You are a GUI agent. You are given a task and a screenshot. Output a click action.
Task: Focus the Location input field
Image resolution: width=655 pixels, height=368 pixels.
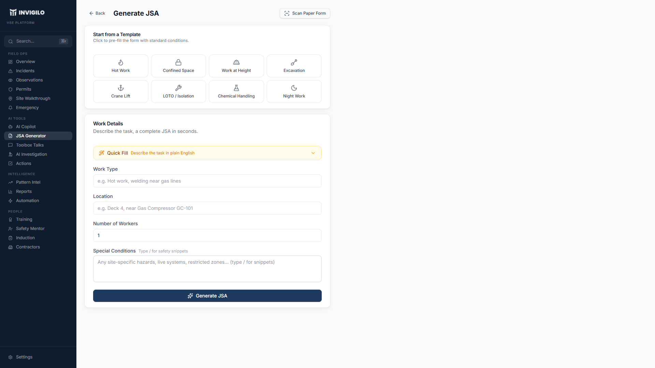[207, 208]
